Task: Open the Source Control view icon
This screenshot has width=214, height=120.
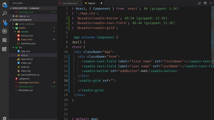Action: 5,22
